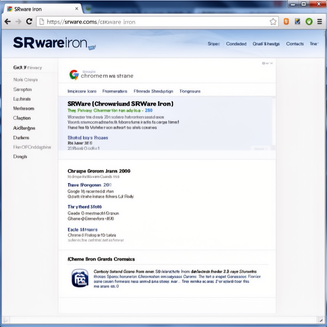Open the Tine header menu item
This screenshot has height=327, width=327.
click(x=314, y=44)
